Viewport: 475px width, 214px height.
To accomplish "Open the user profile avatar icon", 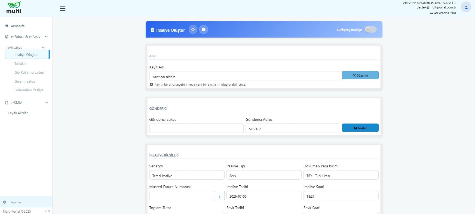I will 466,7.
